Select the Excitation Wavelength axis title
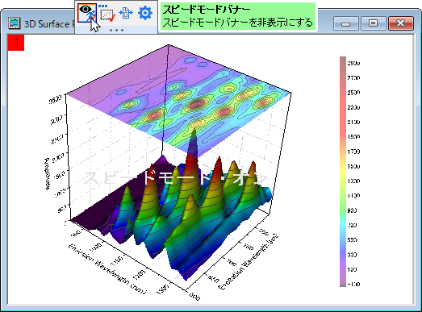 [249, 263]
